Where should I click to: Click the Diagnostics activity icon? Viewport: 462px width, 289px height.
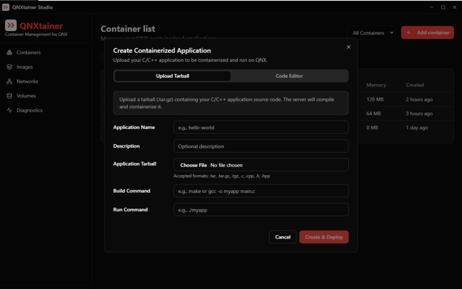point(9,110)
